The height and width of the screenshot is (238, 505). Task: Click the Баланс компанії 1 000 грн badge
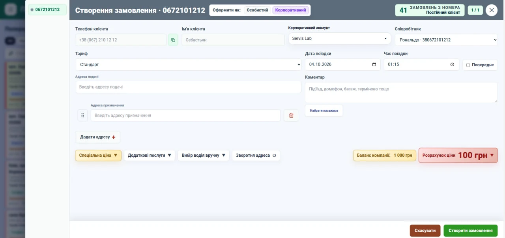(384, 155)
